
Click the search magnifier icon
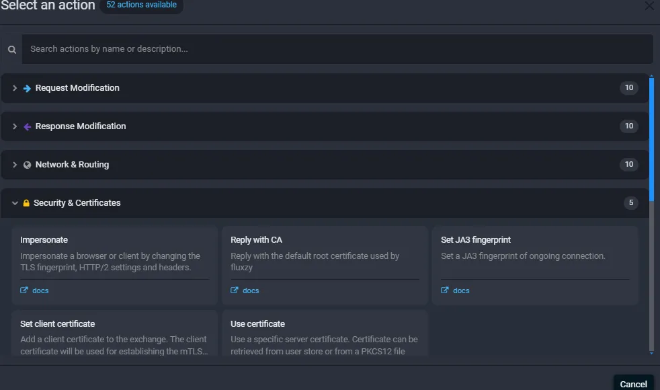click(x=12, y=49)
